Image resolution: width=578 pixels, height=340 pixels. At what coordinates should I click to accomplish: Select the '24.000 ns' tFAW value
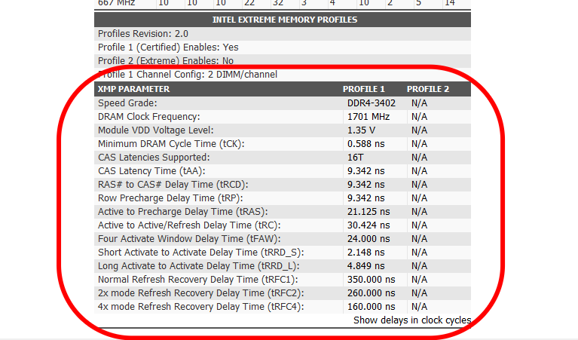[x=369, y=239]
